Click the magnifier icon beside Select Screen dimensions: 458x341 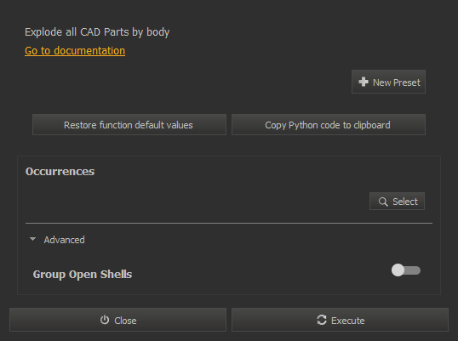(383, 202)
